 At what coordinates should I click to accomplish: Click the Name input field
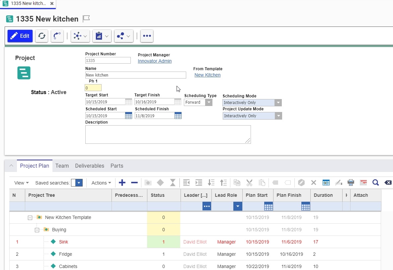point(136,75)
